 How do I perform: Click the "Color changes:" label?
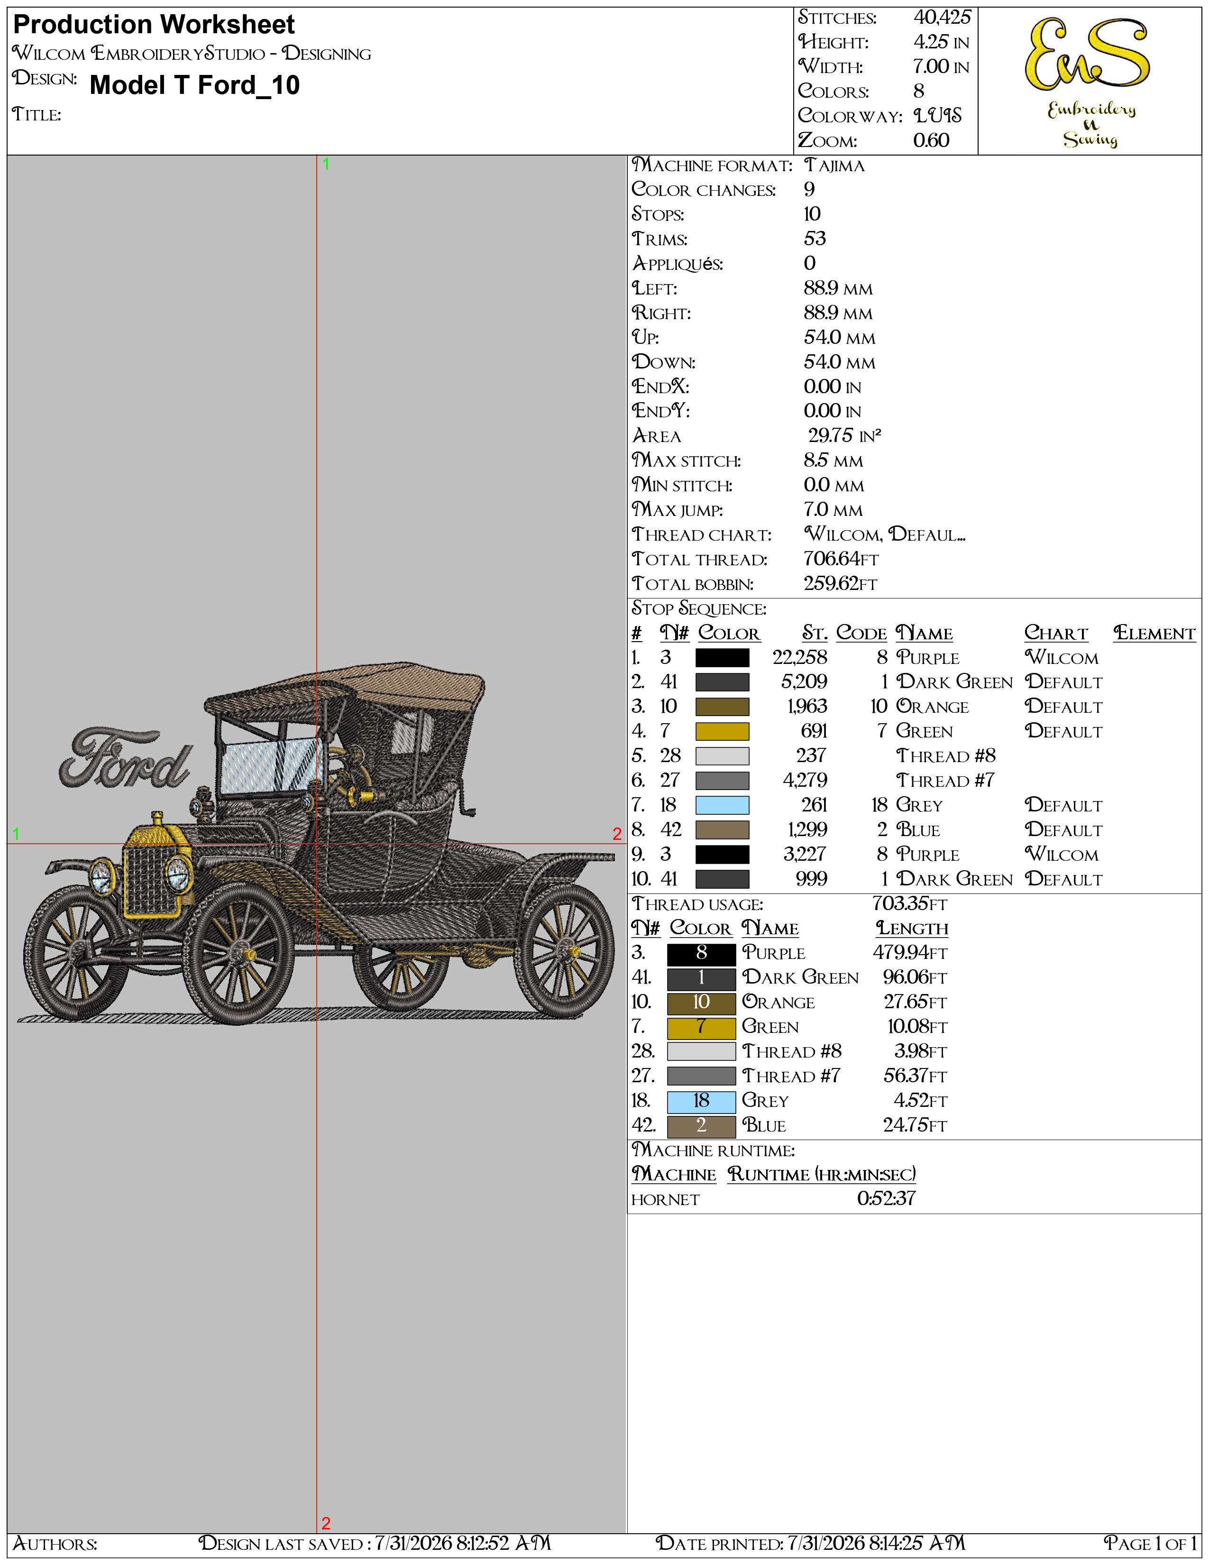coord(703,190)
